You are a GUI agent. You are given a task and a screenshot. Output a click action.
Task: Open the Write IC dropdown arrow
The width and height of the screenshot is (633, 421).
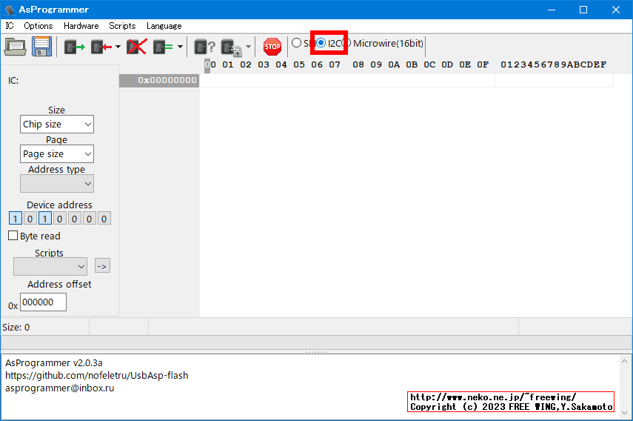(x=118, y=47)
